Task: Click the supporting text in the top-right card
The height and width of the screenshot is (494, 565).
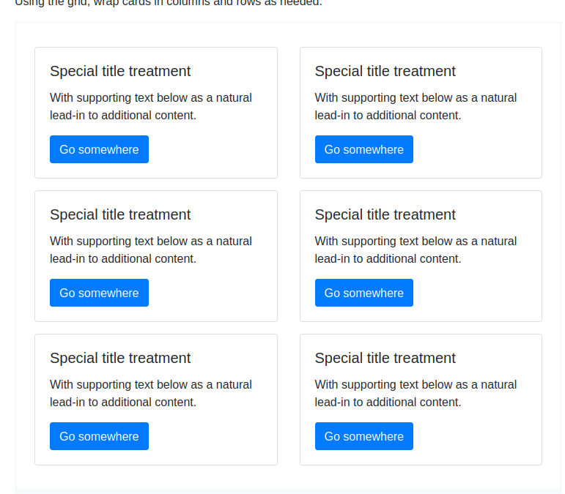Action: [416, 106]
